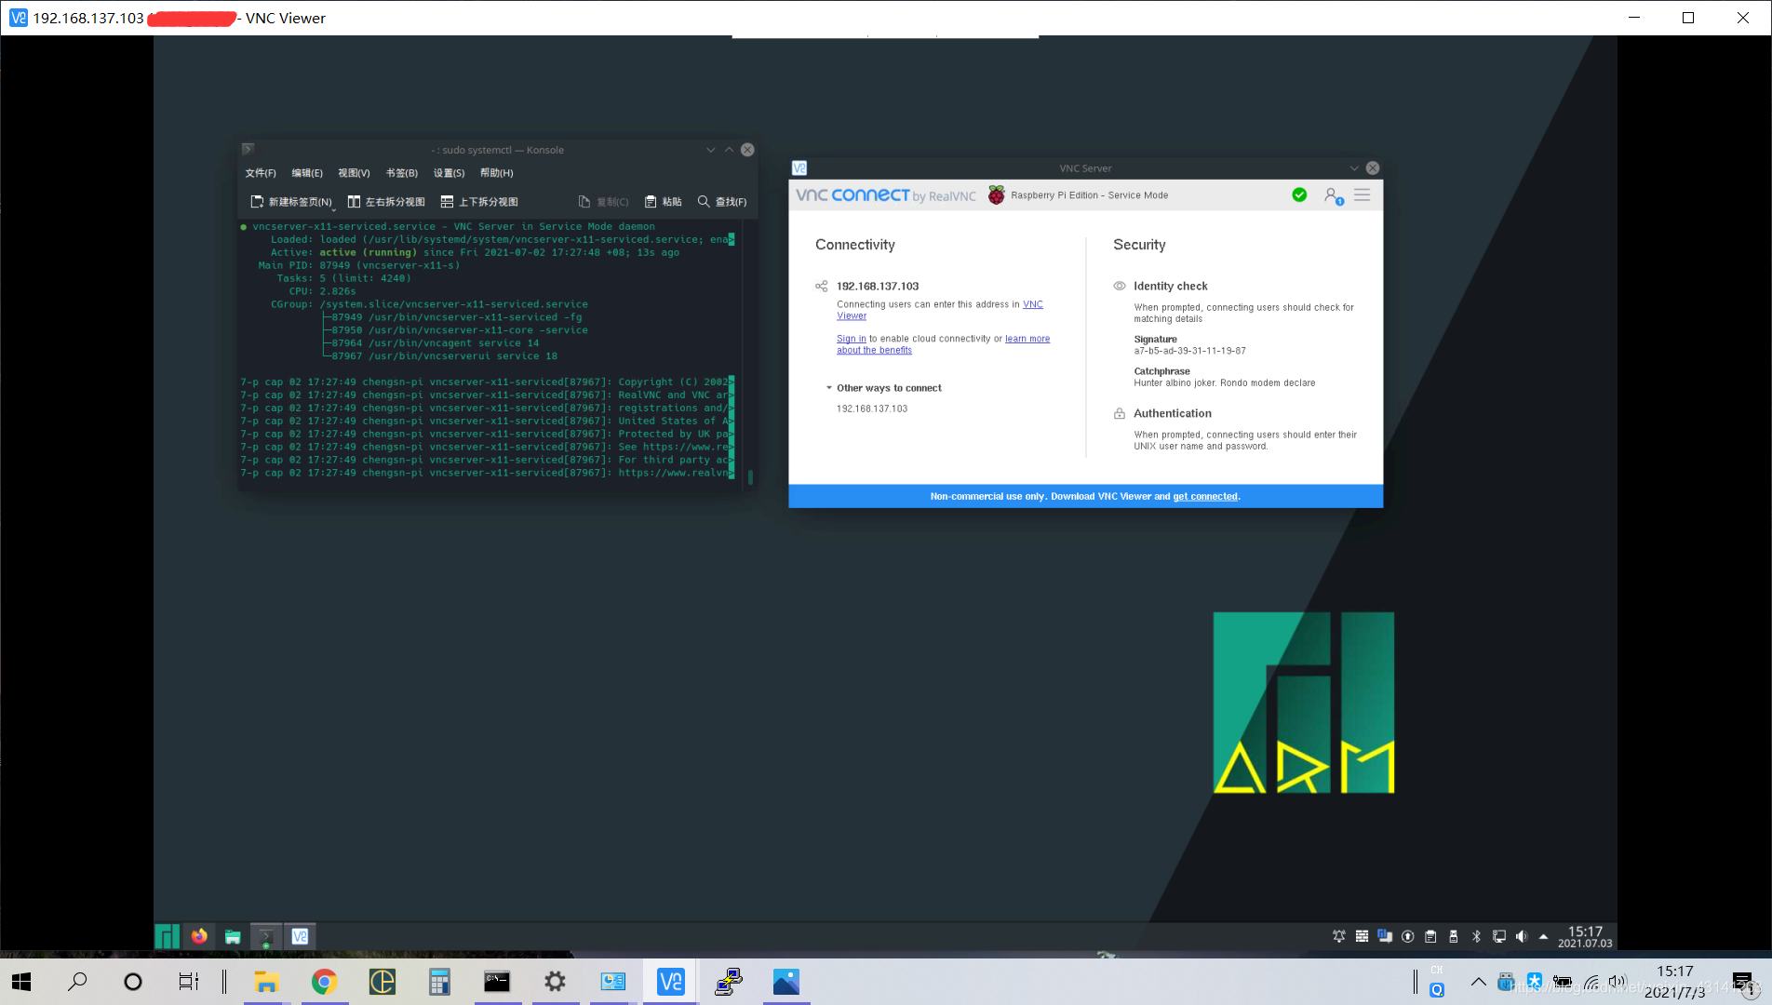Open Konsole 设置(S) menu
Screen dimensions: 1772x1005
coord(449,173)
